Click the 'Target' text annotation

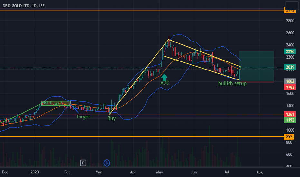[x=83, y=116]
